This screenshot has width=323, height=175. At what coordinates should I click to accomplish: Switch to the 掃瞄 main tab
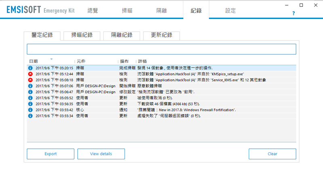tap(127, 11)
